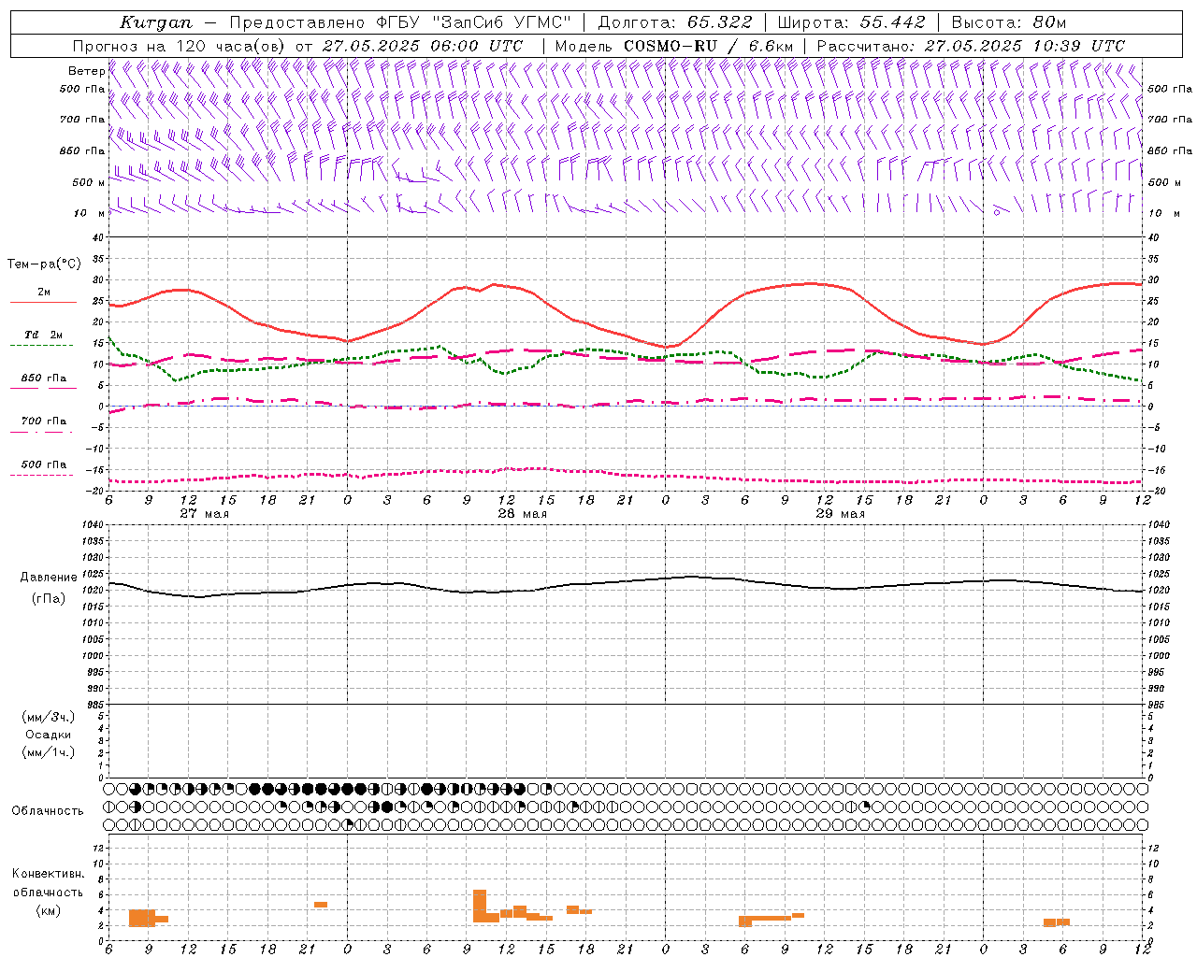Click the 27 мая date label

point(204,514)
